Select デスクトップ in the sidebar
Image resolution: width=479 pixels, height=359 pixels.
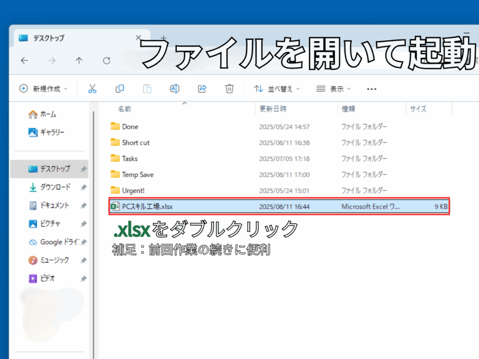tap(49, 169)
